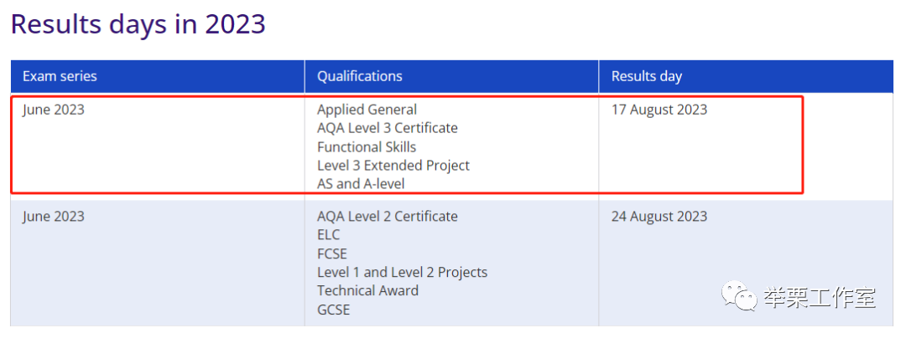The width and height of the screenshot is (906, 338).
Task: Click the ELC qualification entry
Action: [329, 235]
